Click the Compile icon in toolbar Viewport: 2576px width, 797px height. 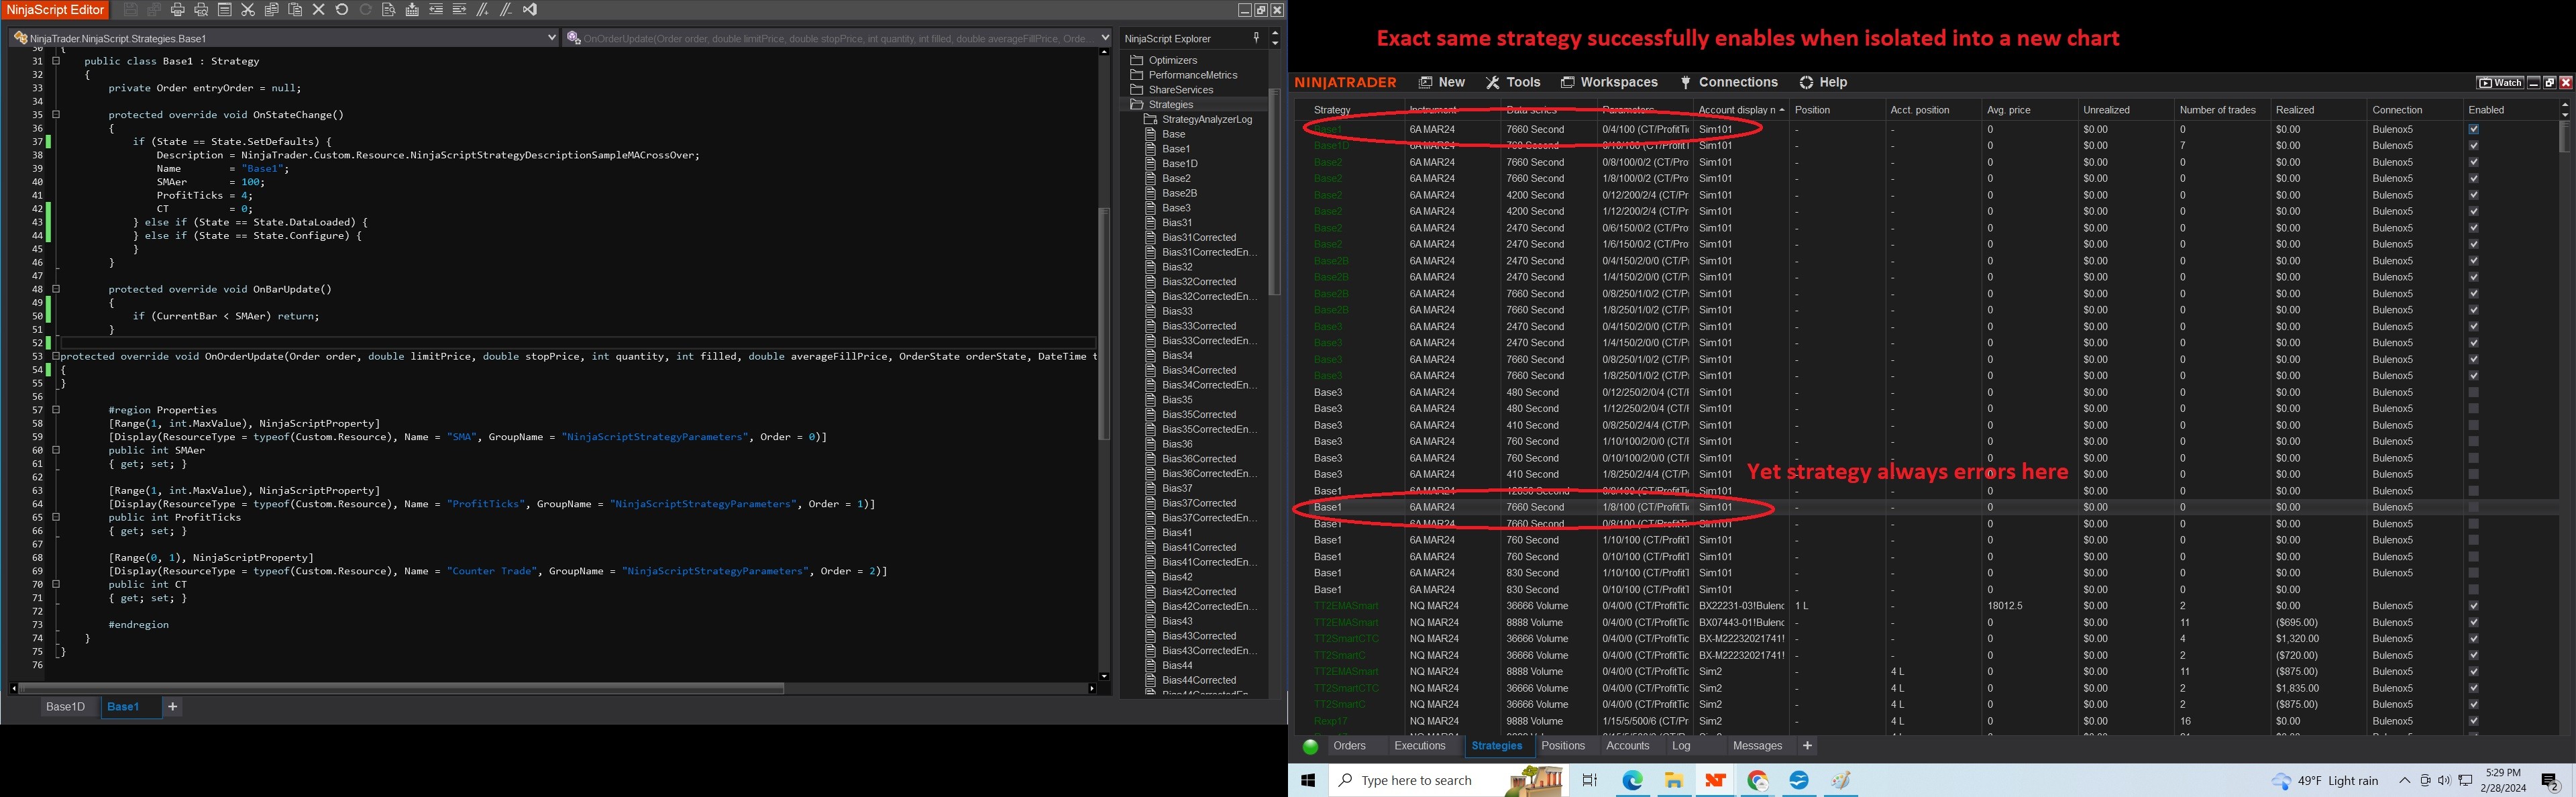coord(412,10)
